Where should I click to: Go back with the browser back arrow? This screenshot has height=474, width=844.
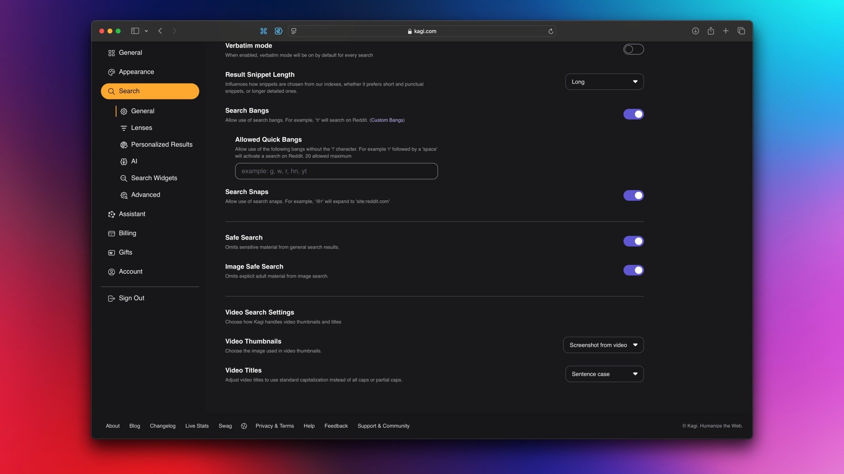click(x=160, y=31)
